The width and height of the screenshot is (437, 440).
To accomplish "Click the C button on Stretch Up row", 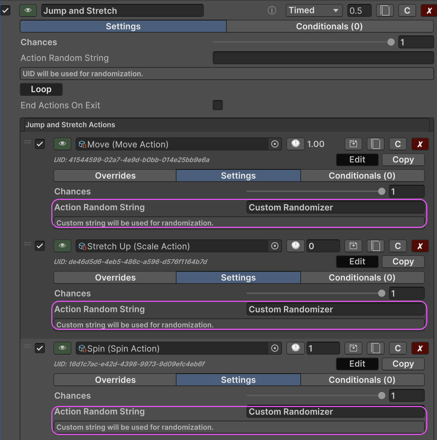I will coord(398,246).
